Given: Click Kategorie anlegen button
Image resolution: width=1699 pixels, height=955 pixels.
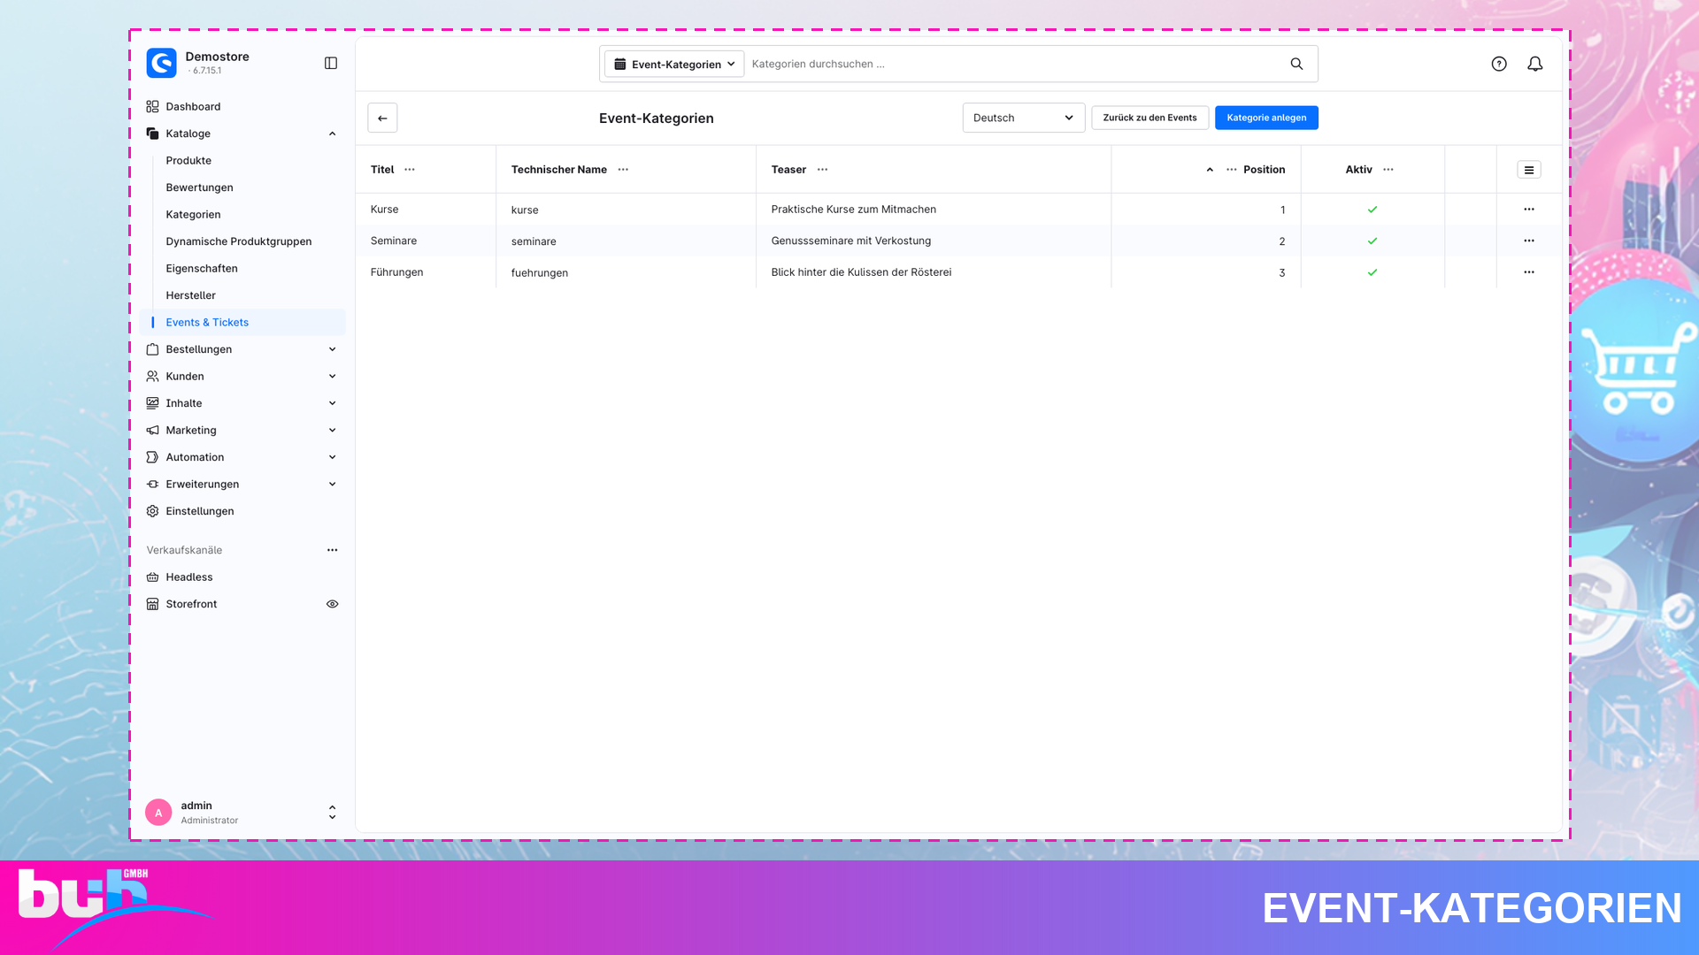Looking at the screenshot, I should 1266,118.
